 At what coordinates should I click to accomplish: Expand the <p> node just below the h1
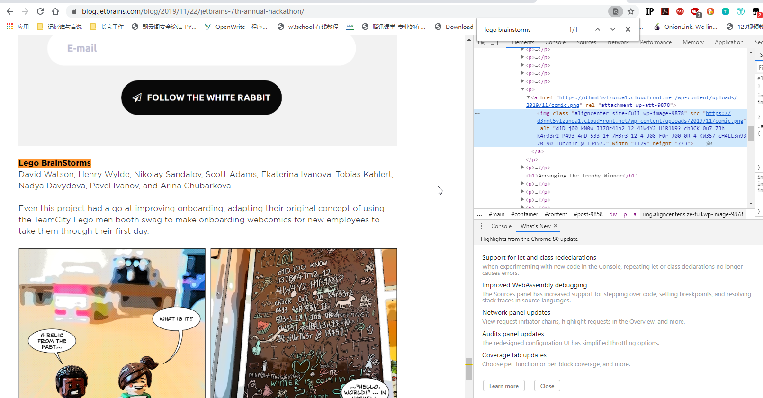(x=523, y=184)
